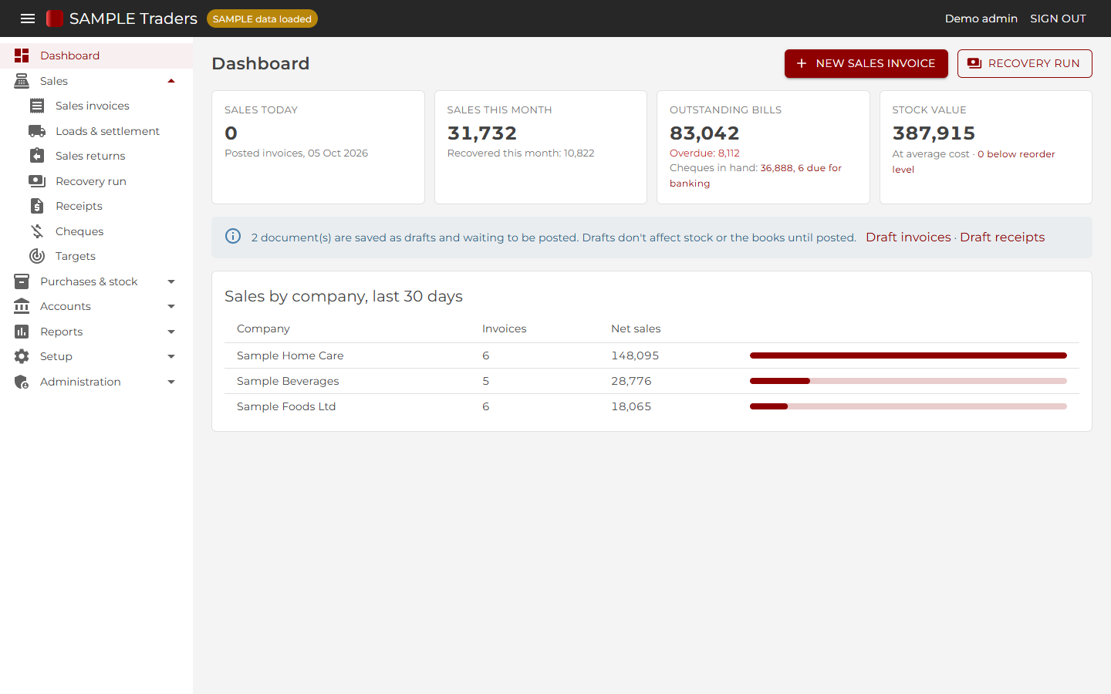Create a New Sales Invoice
Viewport: 1111px width, 694px height.
866,63
